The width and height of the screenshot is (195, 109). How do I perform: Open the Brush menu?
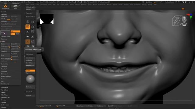pos(32,5)
